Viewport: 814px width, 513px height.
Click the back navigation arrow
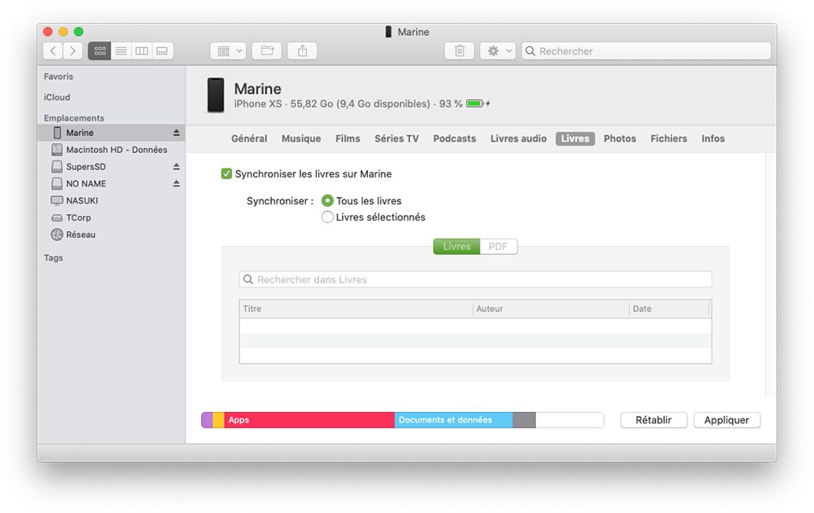(53, 51)
